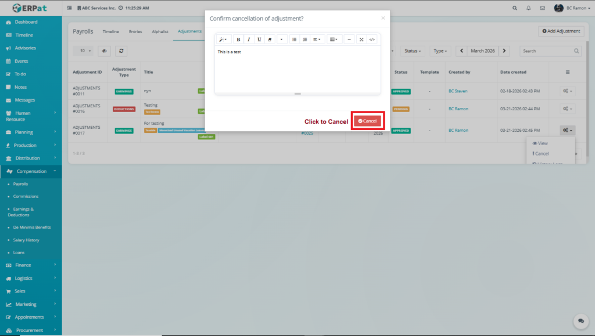The width and height of the screenshot is (595, 336).
Task: Insert an unordered bullet list
Action: pos(294,39)
